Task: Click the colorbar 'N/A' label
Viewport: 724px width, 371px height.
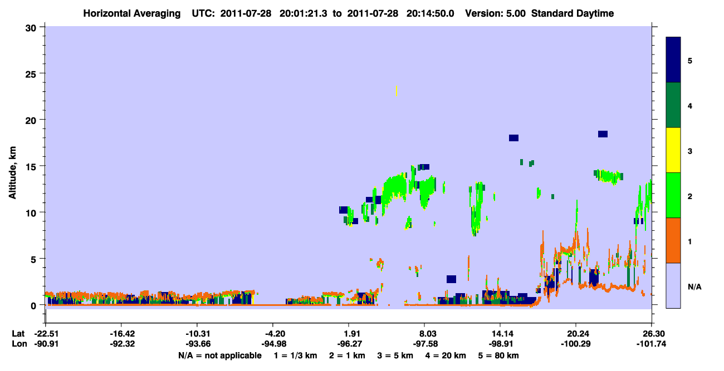Action: pyautogui.click(x=694, y=286)
